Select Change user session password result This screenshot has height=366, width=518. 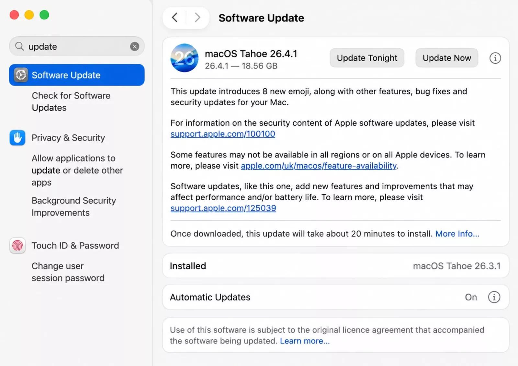point(68,272)
